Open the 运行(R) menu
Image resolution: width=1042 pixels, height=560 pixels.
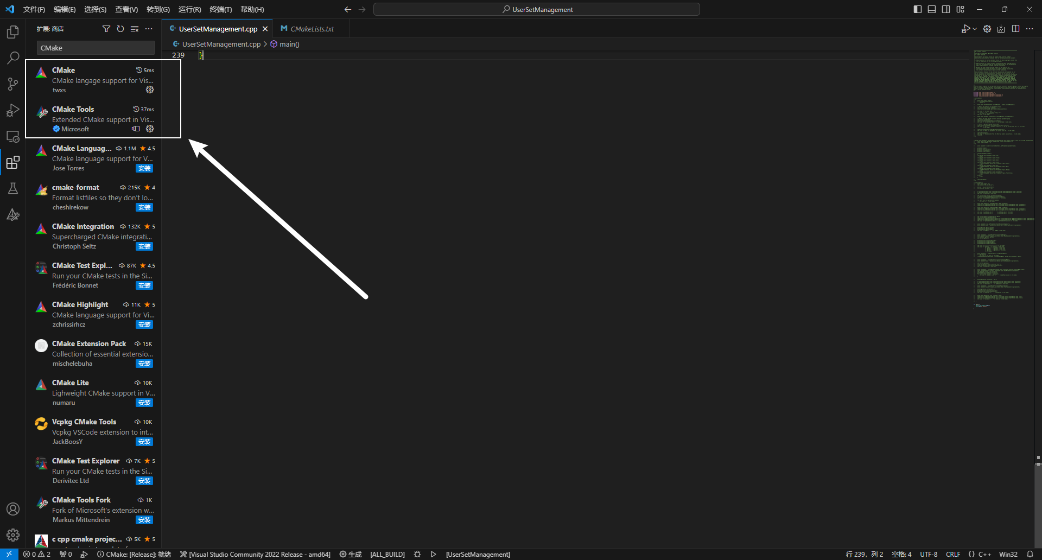click(189, 9)
